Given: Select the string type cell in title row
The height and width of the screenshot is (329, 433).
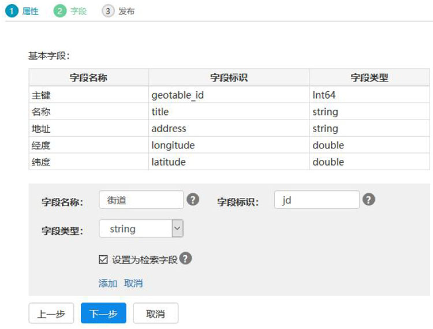Looking at the screenshot, I should click(x=369, y=112).
